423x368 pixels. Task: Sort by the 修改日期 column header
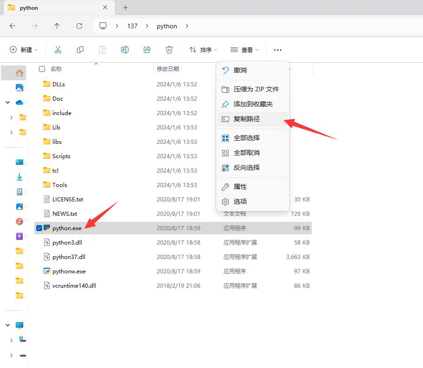(x=168, y=69)
